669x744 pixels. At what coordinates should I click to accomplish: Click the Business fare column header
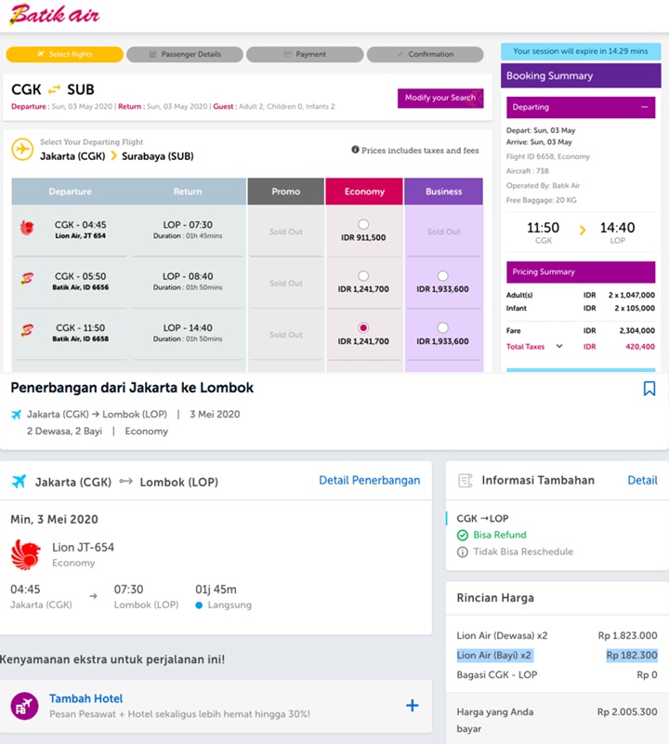[x=443, y=192]
